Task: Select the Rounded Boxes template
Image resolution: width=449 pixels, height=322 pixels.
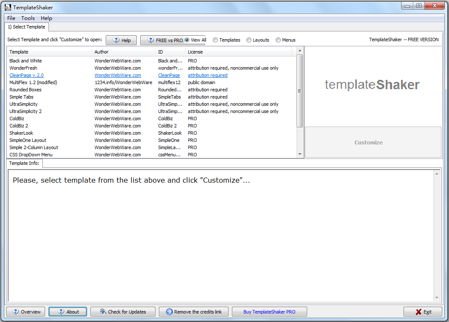Action: pyautogui.click(x=152, y=90)
